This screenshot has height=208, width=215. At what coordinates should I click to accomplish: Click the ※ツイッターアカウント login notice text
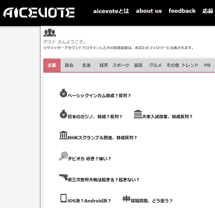tap(118, 48)
